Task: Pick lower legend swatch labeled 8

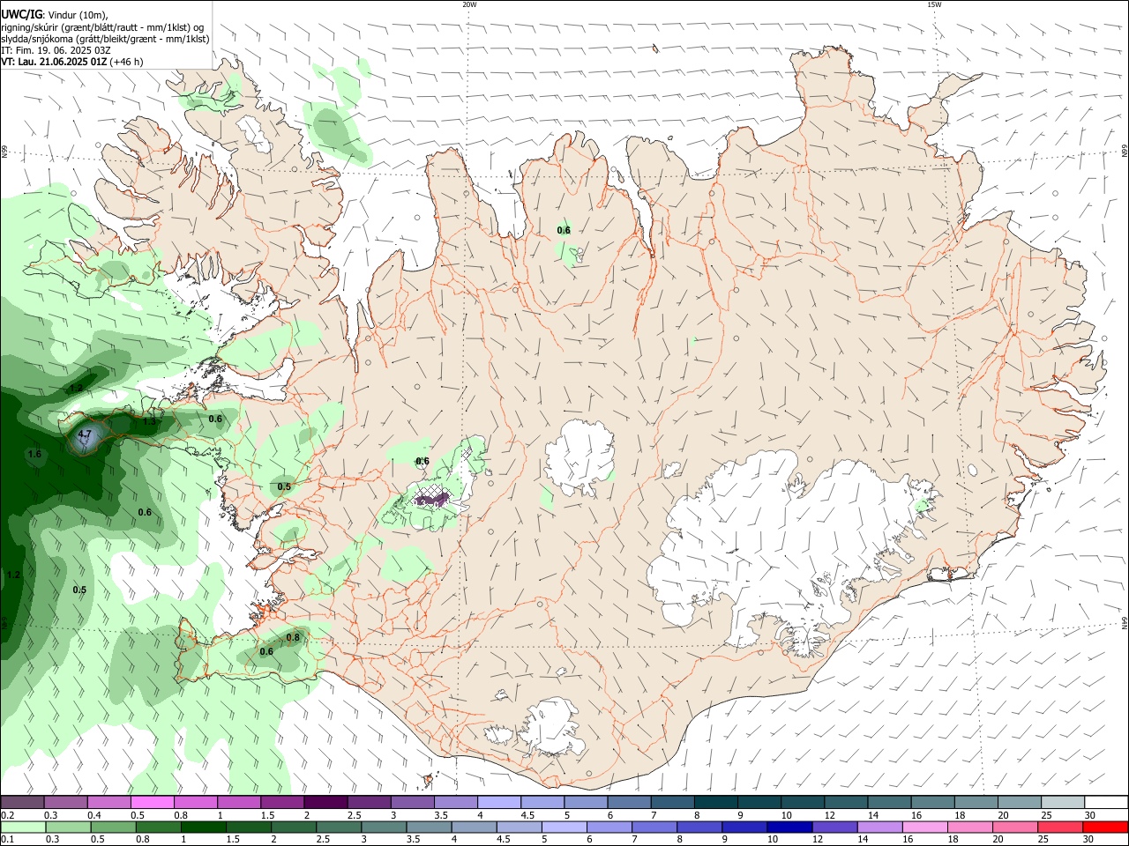Action: (x=699, y=827)
